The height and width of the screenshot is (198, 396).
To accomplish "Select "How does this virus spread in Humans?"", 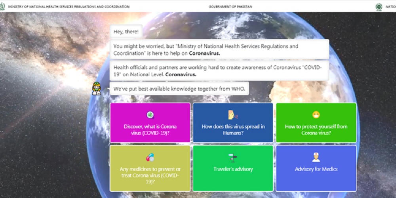I will click(x=233, y=129).
